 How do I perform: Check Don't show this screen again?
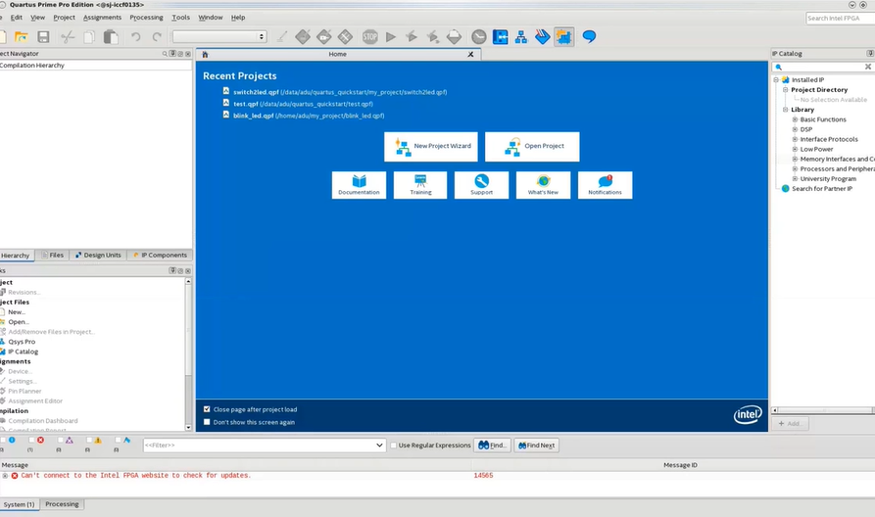[x=207, y=422]
